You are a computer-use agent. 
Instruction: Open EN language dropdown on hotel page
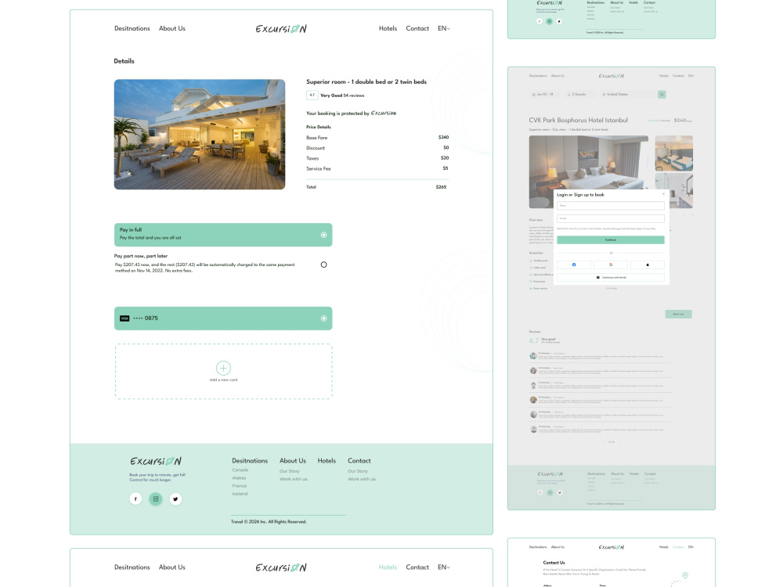(x=691, y=76)
